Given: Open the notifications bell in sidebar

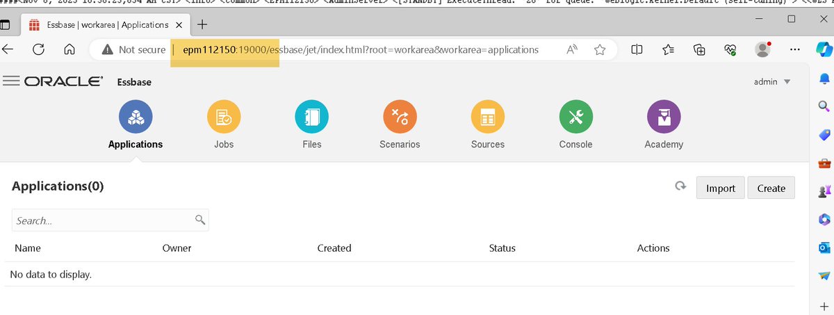Looking at the screenshot, I should [x=824, y=78].
